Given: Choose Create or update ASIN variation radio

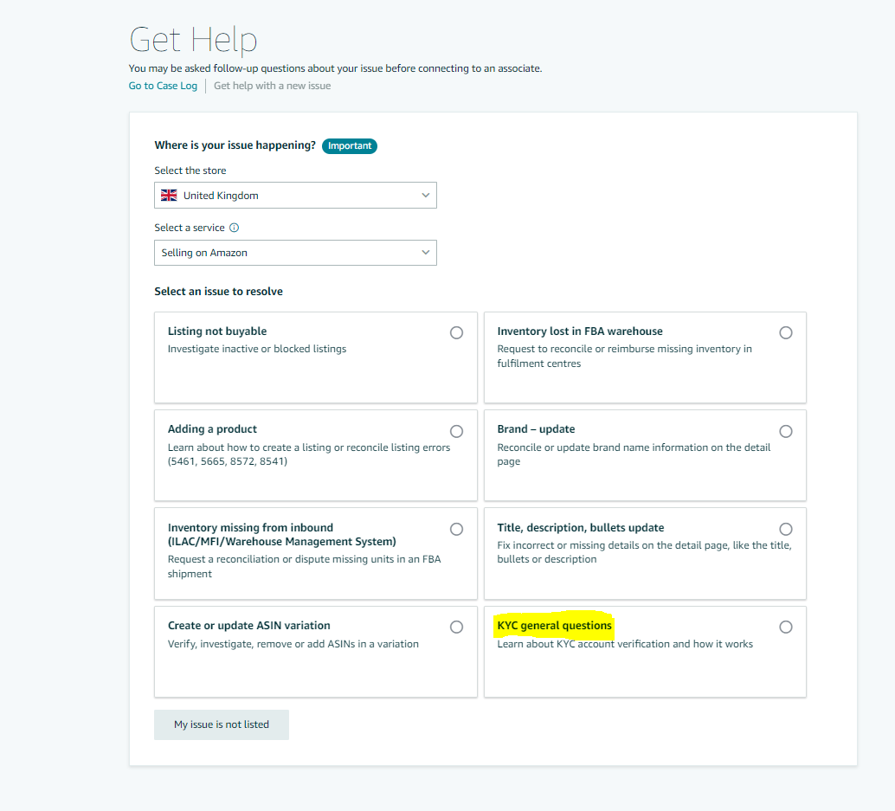Looking at the screenshot, I should [457, 628].
